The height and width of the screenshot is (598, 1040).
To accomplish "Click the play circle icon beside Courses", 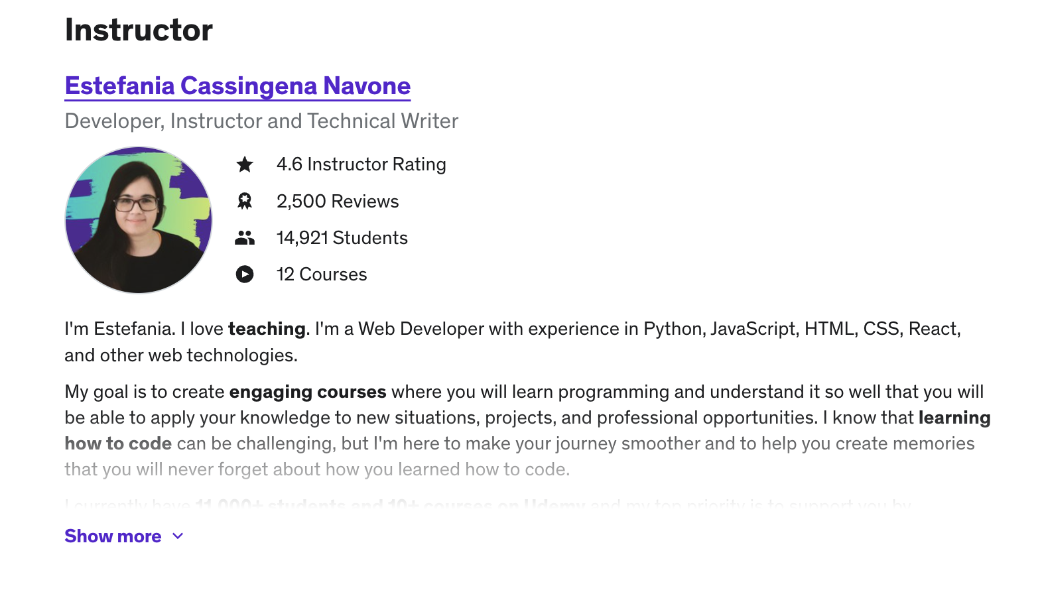I will 245,274.
